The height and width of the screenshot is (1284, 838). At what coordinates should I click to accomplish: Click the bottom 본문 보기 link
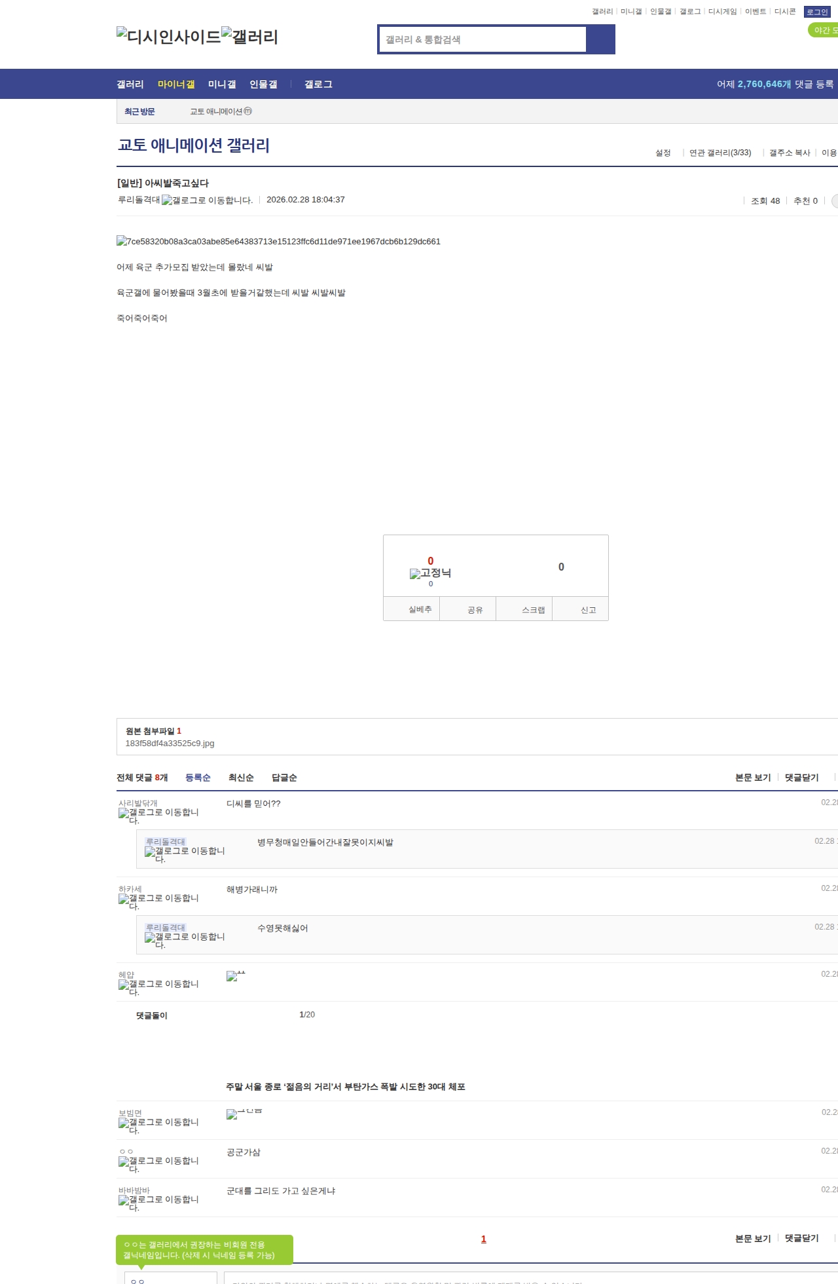(753, 1238)
